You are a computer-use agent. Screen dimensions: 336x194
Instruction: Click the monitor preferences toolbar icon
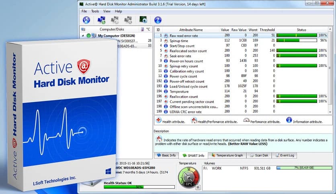pos(143,20)
